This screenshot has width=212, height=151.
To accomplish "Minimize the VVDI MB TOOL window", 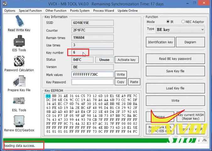I will (187, 3).
